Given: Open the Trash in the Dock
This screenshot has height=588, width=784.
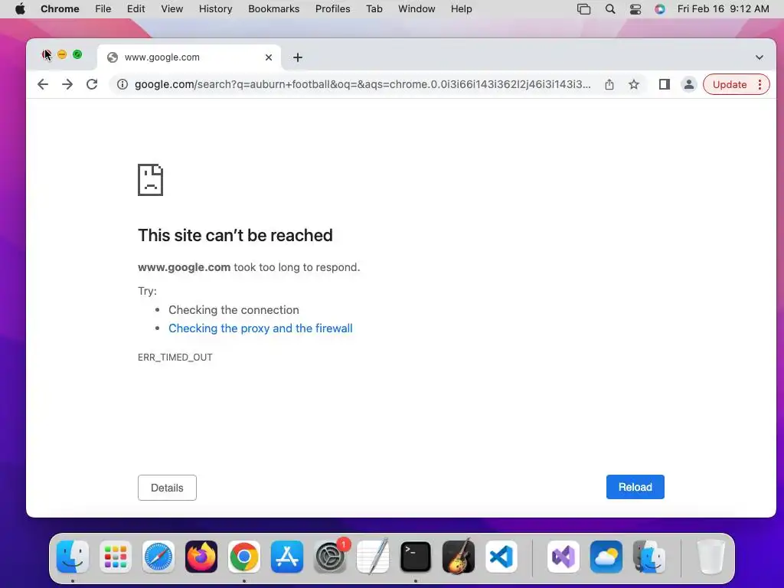Looking at the screenshot, I should (710, 557).
